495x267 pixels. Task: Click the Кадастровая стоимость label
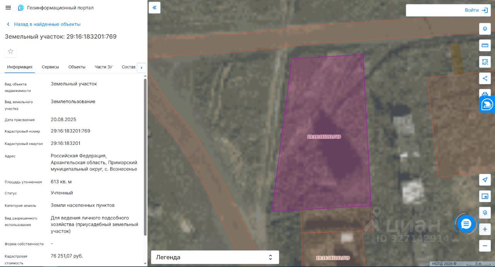click(16, 260)
